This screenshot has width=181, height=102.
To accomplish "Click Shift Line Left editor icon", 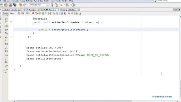I will pyautogui.click(x=62, y=13).
